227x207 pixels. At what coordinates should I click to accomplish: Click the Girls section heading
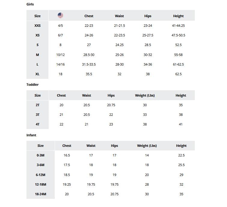30,5
